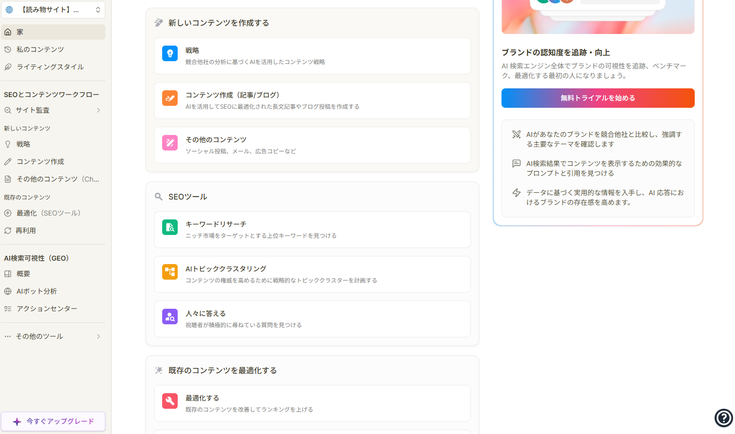Click 無料トライアルを始める button
Viewport: 735px width, 434px height.
(598, 98)
